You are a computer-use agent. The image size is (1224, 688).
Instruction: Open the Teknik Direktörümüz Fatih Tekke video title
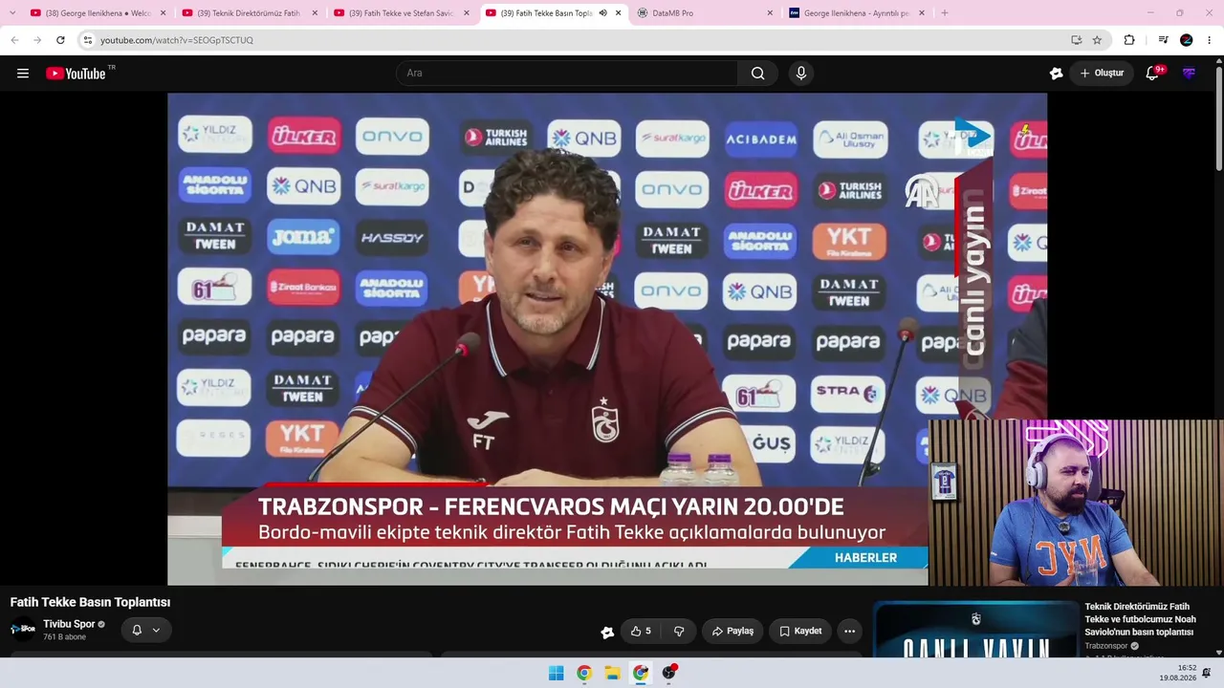tap(1140, 619)
